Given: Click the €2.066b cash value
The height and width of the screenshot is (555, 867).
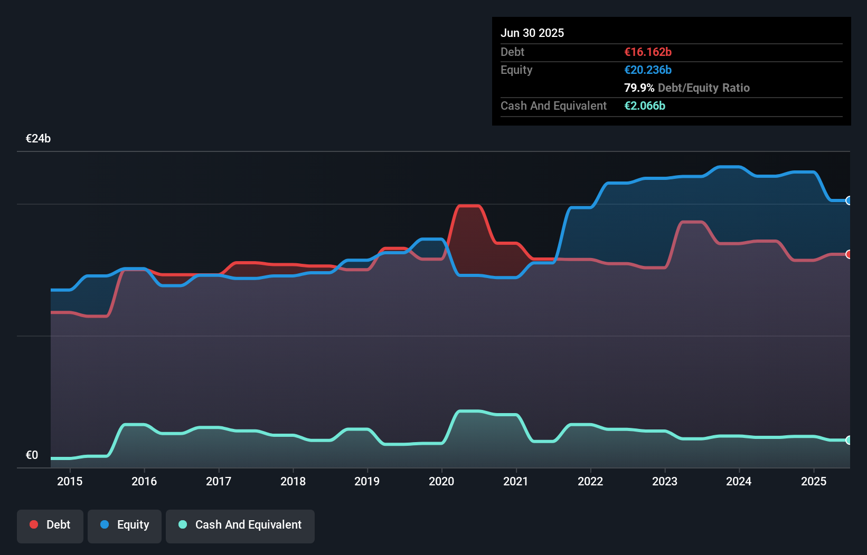Looking at the screenshot, I should pyautogui.click(x=645, y=106).
